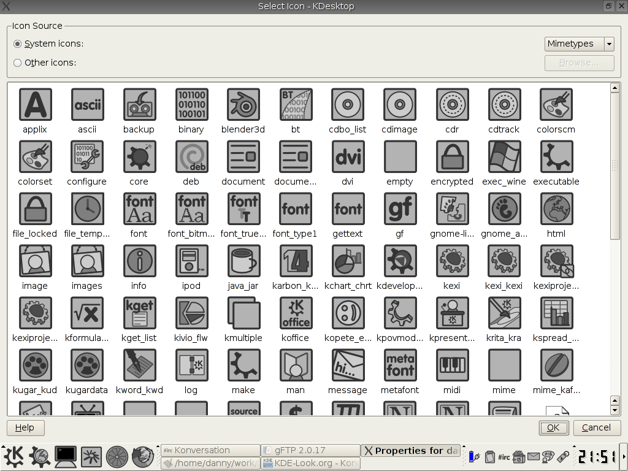Pick the encrypted padlock icon

point(452,156)
